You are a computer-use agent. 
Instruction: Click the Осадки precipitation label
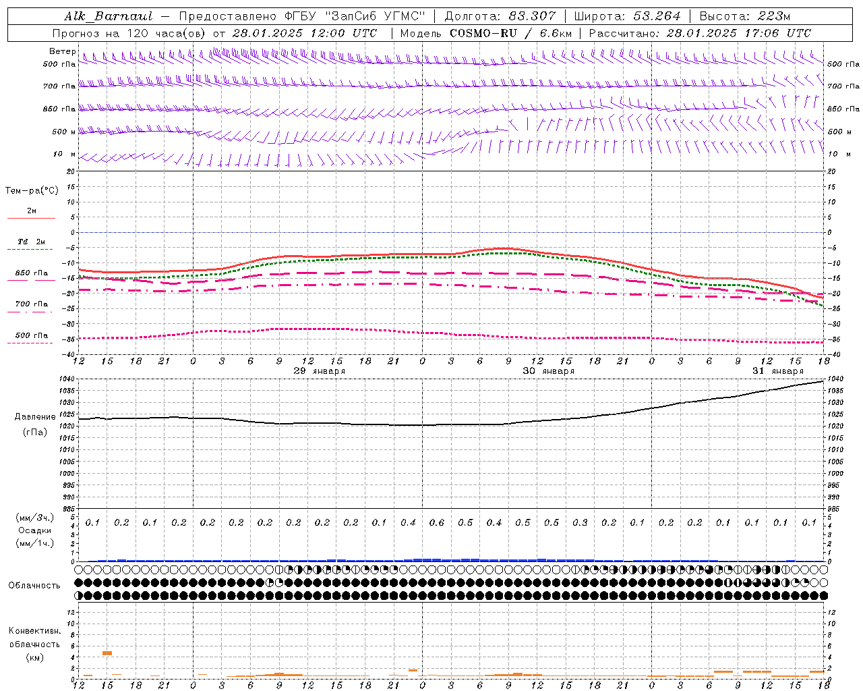[35, 530]
